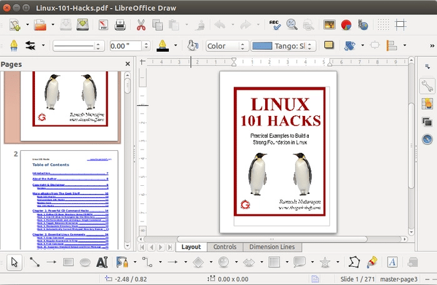
Task: Click the horizontal document scrollbar
Action: pos(272,239)
